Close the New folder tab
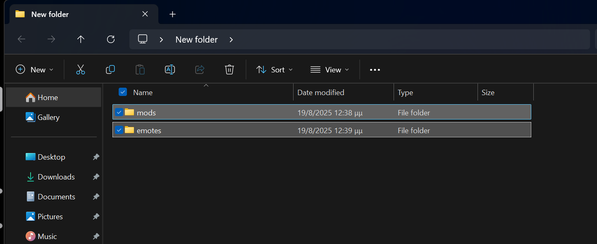This screenshot has width=597, height=244. pyautogui.click(x=145, y=14)
